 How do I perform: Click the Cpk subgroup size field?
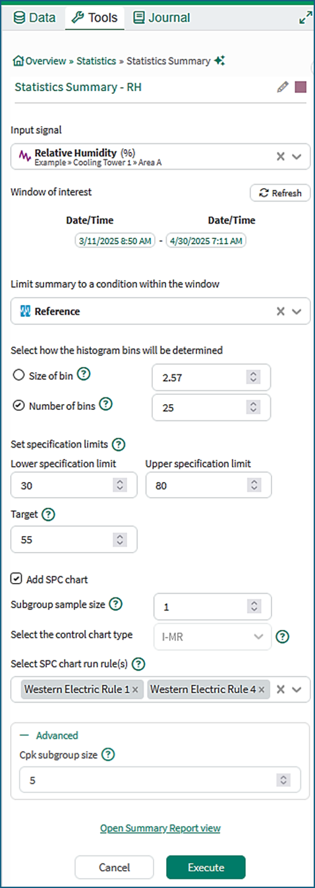160,780
